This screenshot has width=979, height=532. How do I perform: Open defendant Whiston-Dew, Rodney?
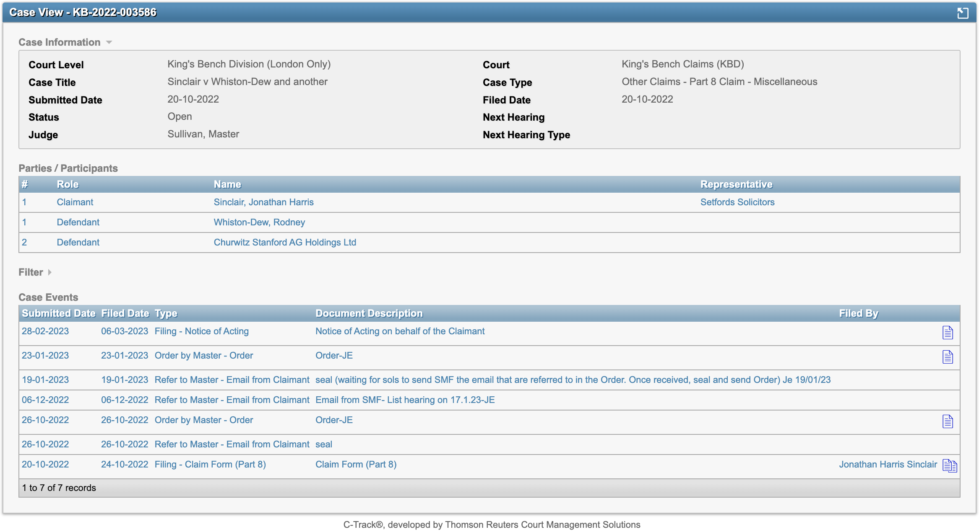[x=259, y=222]
